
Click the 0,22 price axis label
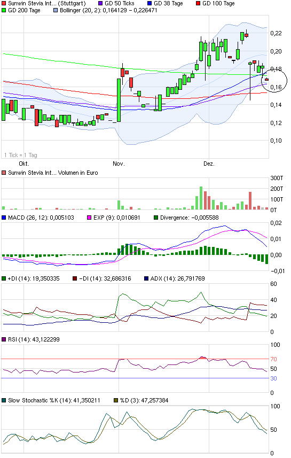(x=276, y=33)
